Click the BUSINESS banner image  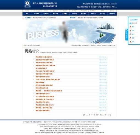pyautogui.click(x=69, y=32)
